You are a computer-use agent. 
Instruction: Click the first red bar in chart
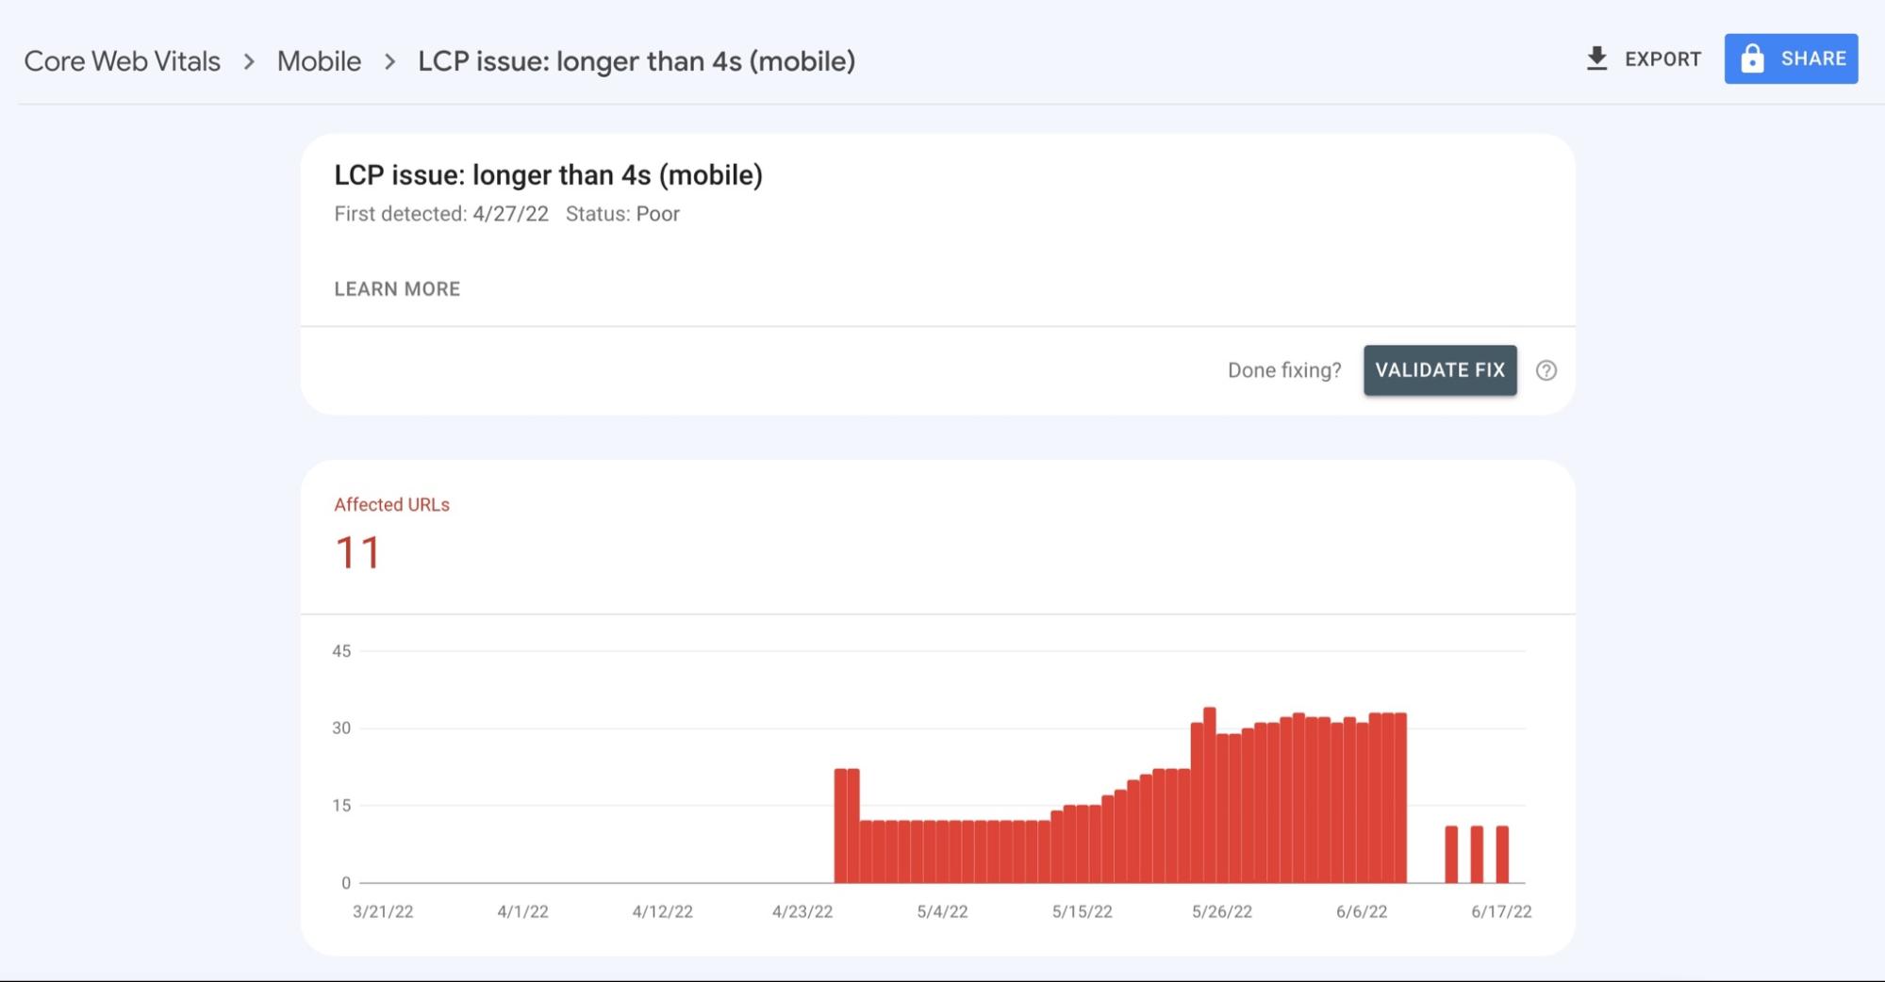(x=840, y=827)
